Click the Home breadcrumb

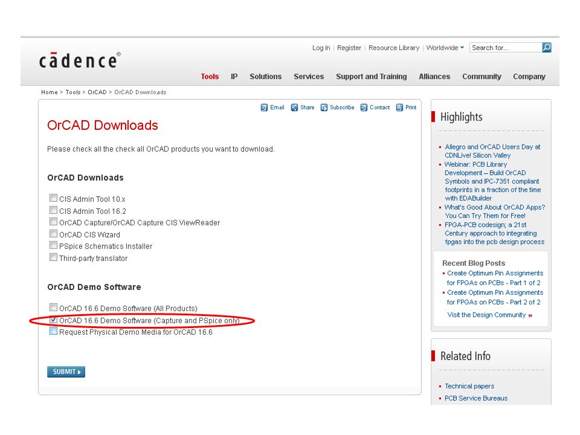click(50, 92)
